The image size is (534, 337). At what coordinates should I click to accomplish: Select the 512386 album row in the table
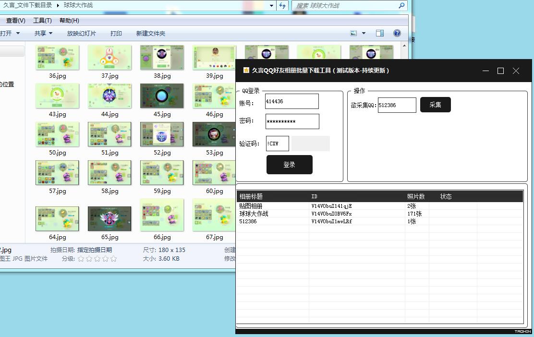point(380,221)
